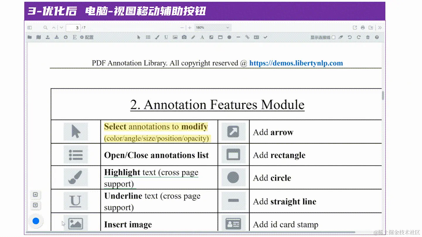
Task: Zoom in with the plus button
Action: pos(190,28)
